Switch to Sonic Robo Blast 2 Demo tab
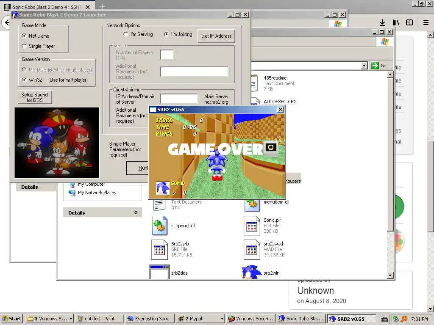Viewport: 434px width, 325px height. (47, 7)
